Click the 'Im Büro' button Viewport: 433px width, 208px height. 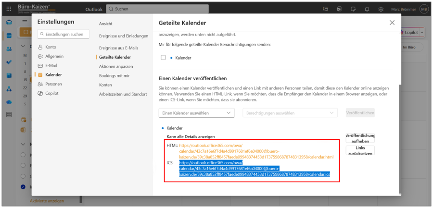point(409,48)
